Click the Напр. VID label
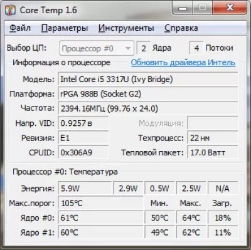The height and width of the screenshot is (250, 251). (x=35, y=123)
